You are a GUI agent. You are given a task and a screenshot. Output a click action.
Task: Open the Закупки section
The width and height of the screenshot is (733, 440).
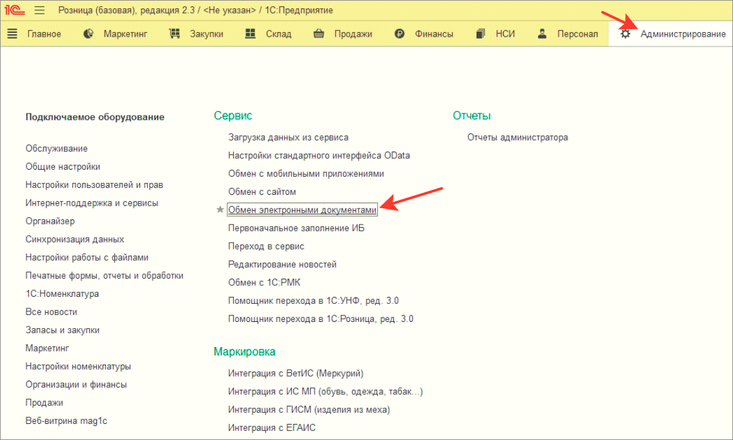(x=207, y=34)
